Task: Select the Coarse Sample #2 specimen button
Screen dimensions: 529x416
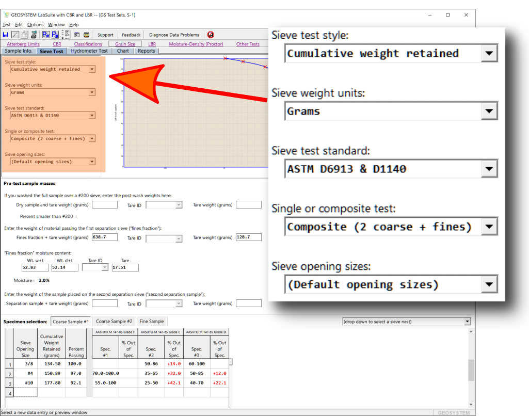Action: point(114,322)
